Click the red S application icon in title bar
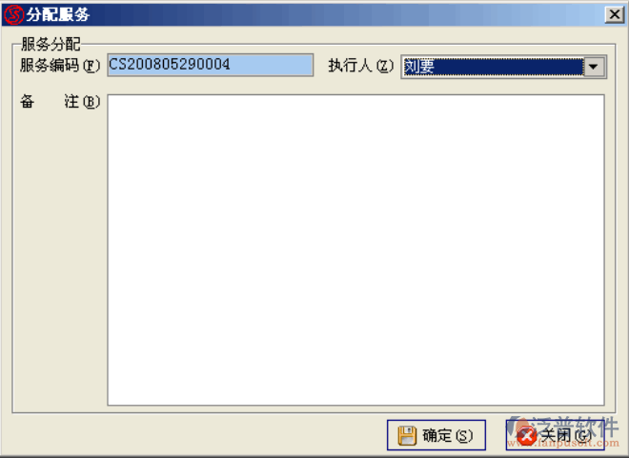This screenshot has width=629, height=458. pos(13,15)
